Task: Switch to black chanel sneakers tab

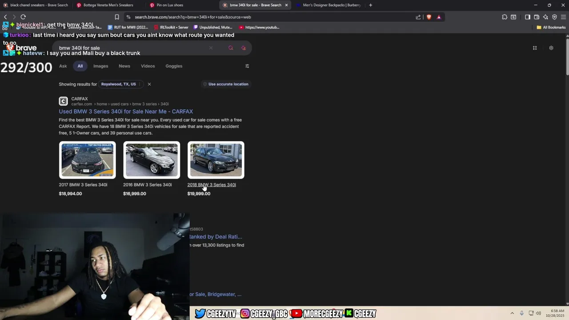Action: (36, 5)
